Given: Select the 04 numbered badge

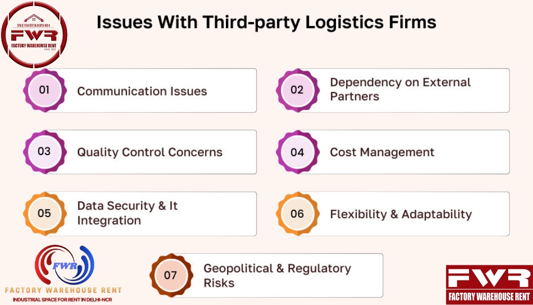Looking at the screenshot, I should pyautogui.click(x=297, y=152).
